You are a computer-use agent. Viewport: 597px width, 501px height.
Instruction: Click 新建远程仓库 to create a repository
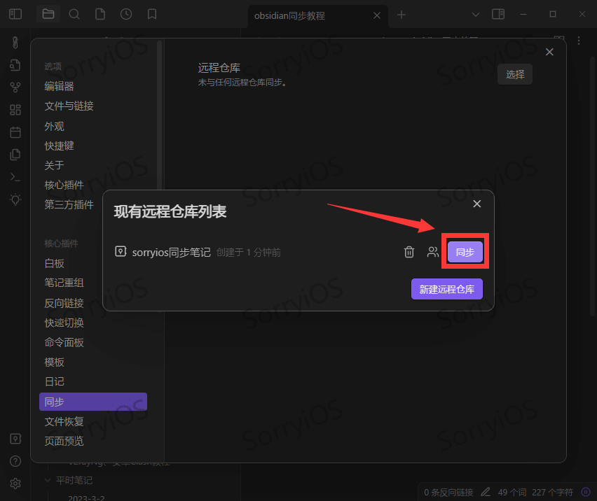(x=446, y=288)
